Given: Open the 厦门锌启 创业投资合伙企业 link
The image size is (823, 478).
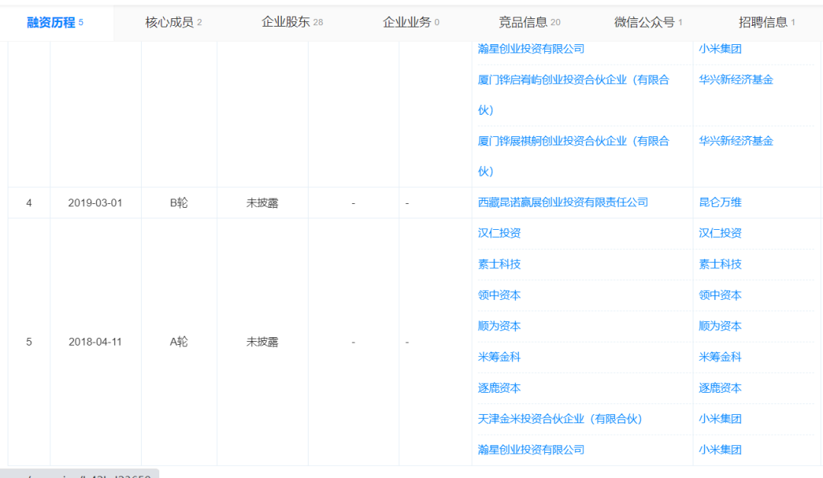Looking at the screenshot, I should coord(574,95).
